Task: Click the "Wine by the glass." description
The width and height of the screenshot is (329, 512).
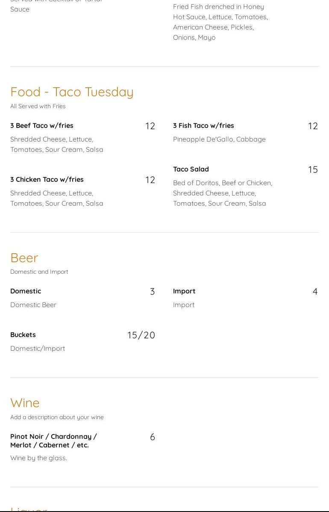Action: 38,458
